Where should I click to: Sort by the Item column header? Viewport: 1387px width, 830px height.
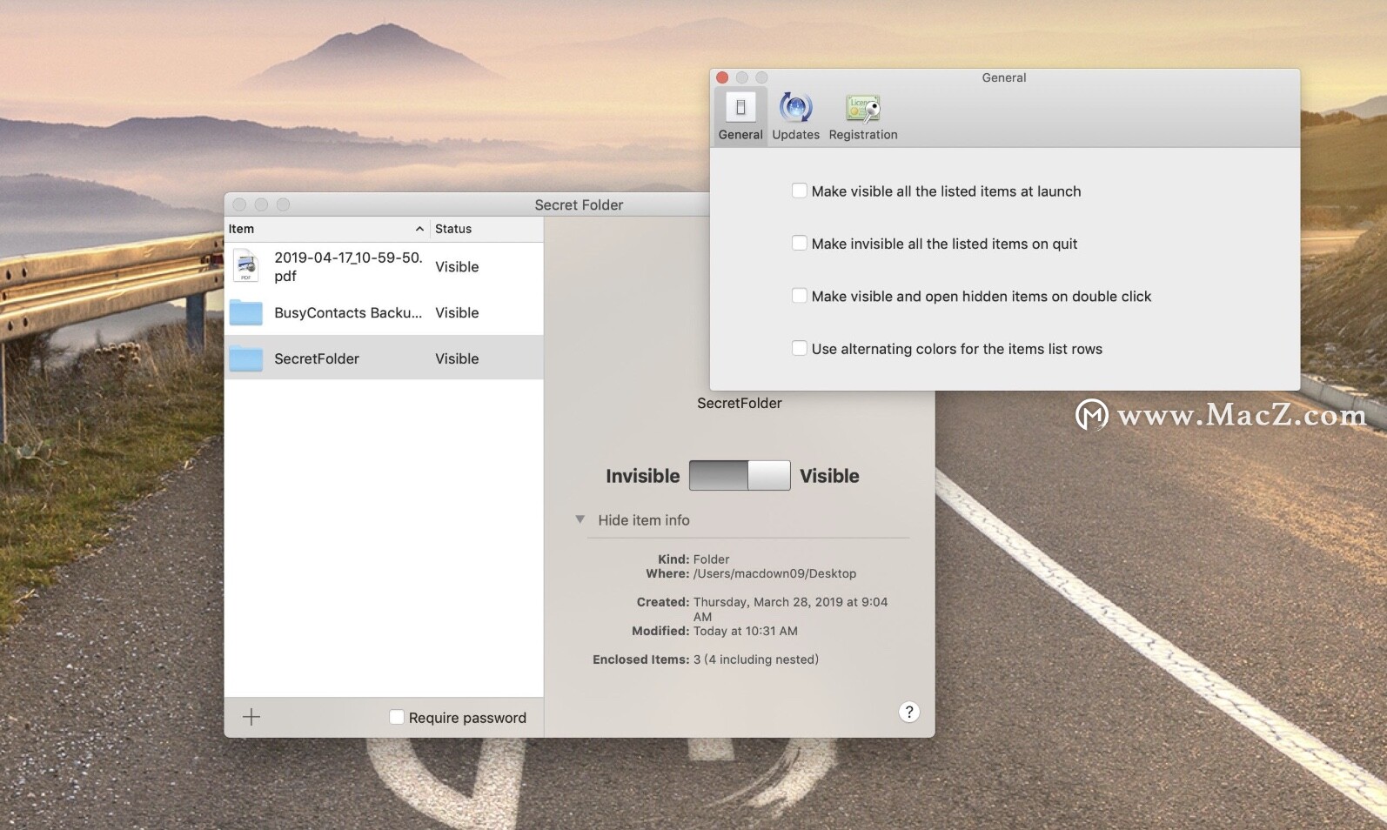tap(326, 229)
